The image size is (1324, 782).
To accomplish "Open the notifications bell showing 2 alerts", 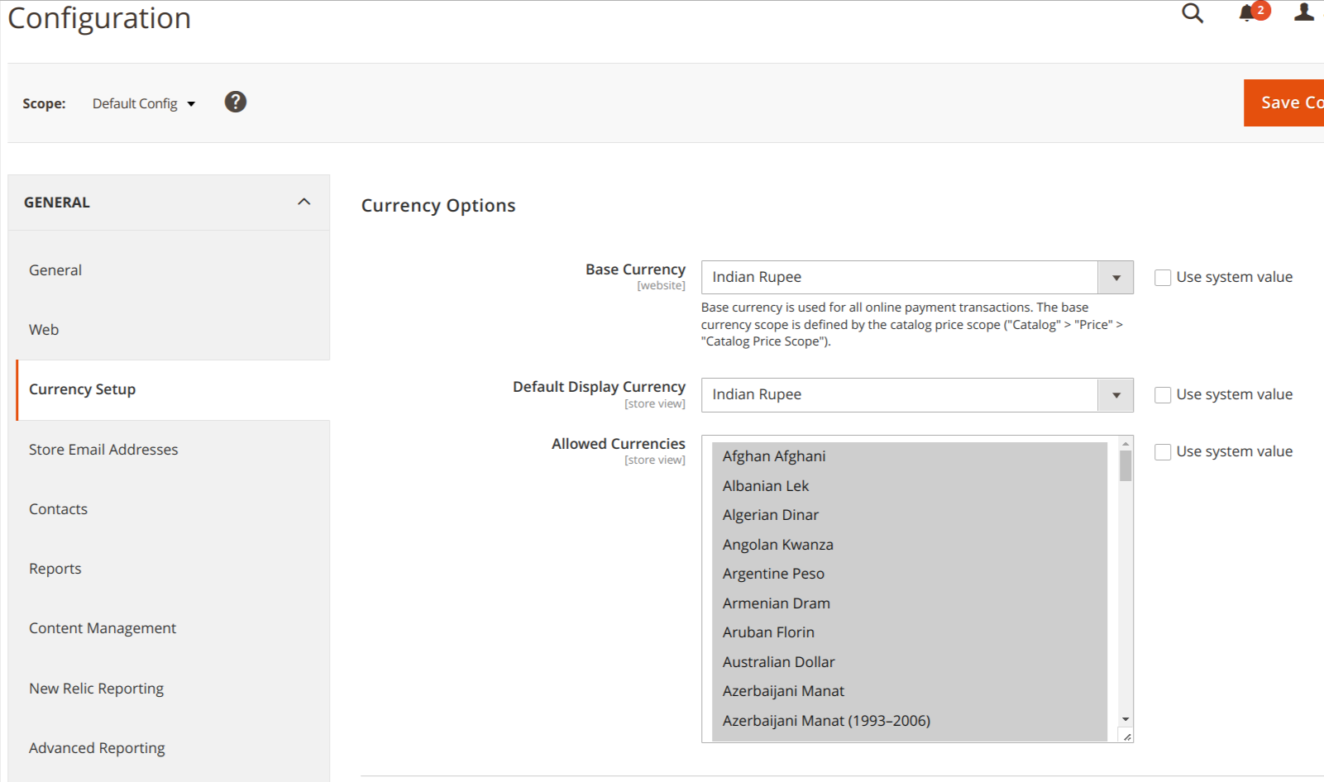I will (1246, 14).
